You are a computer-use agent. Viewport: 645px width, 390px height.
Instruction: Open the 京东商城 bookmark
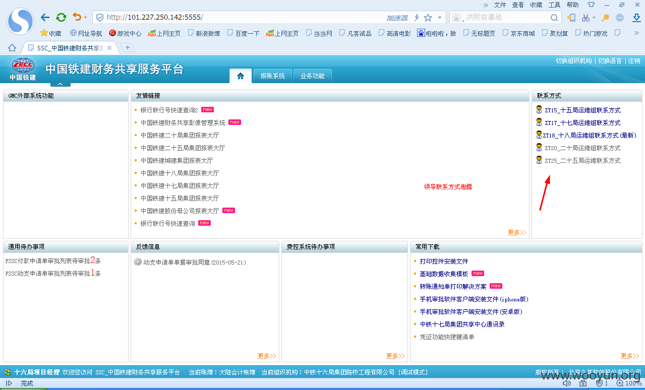point(518,33)
